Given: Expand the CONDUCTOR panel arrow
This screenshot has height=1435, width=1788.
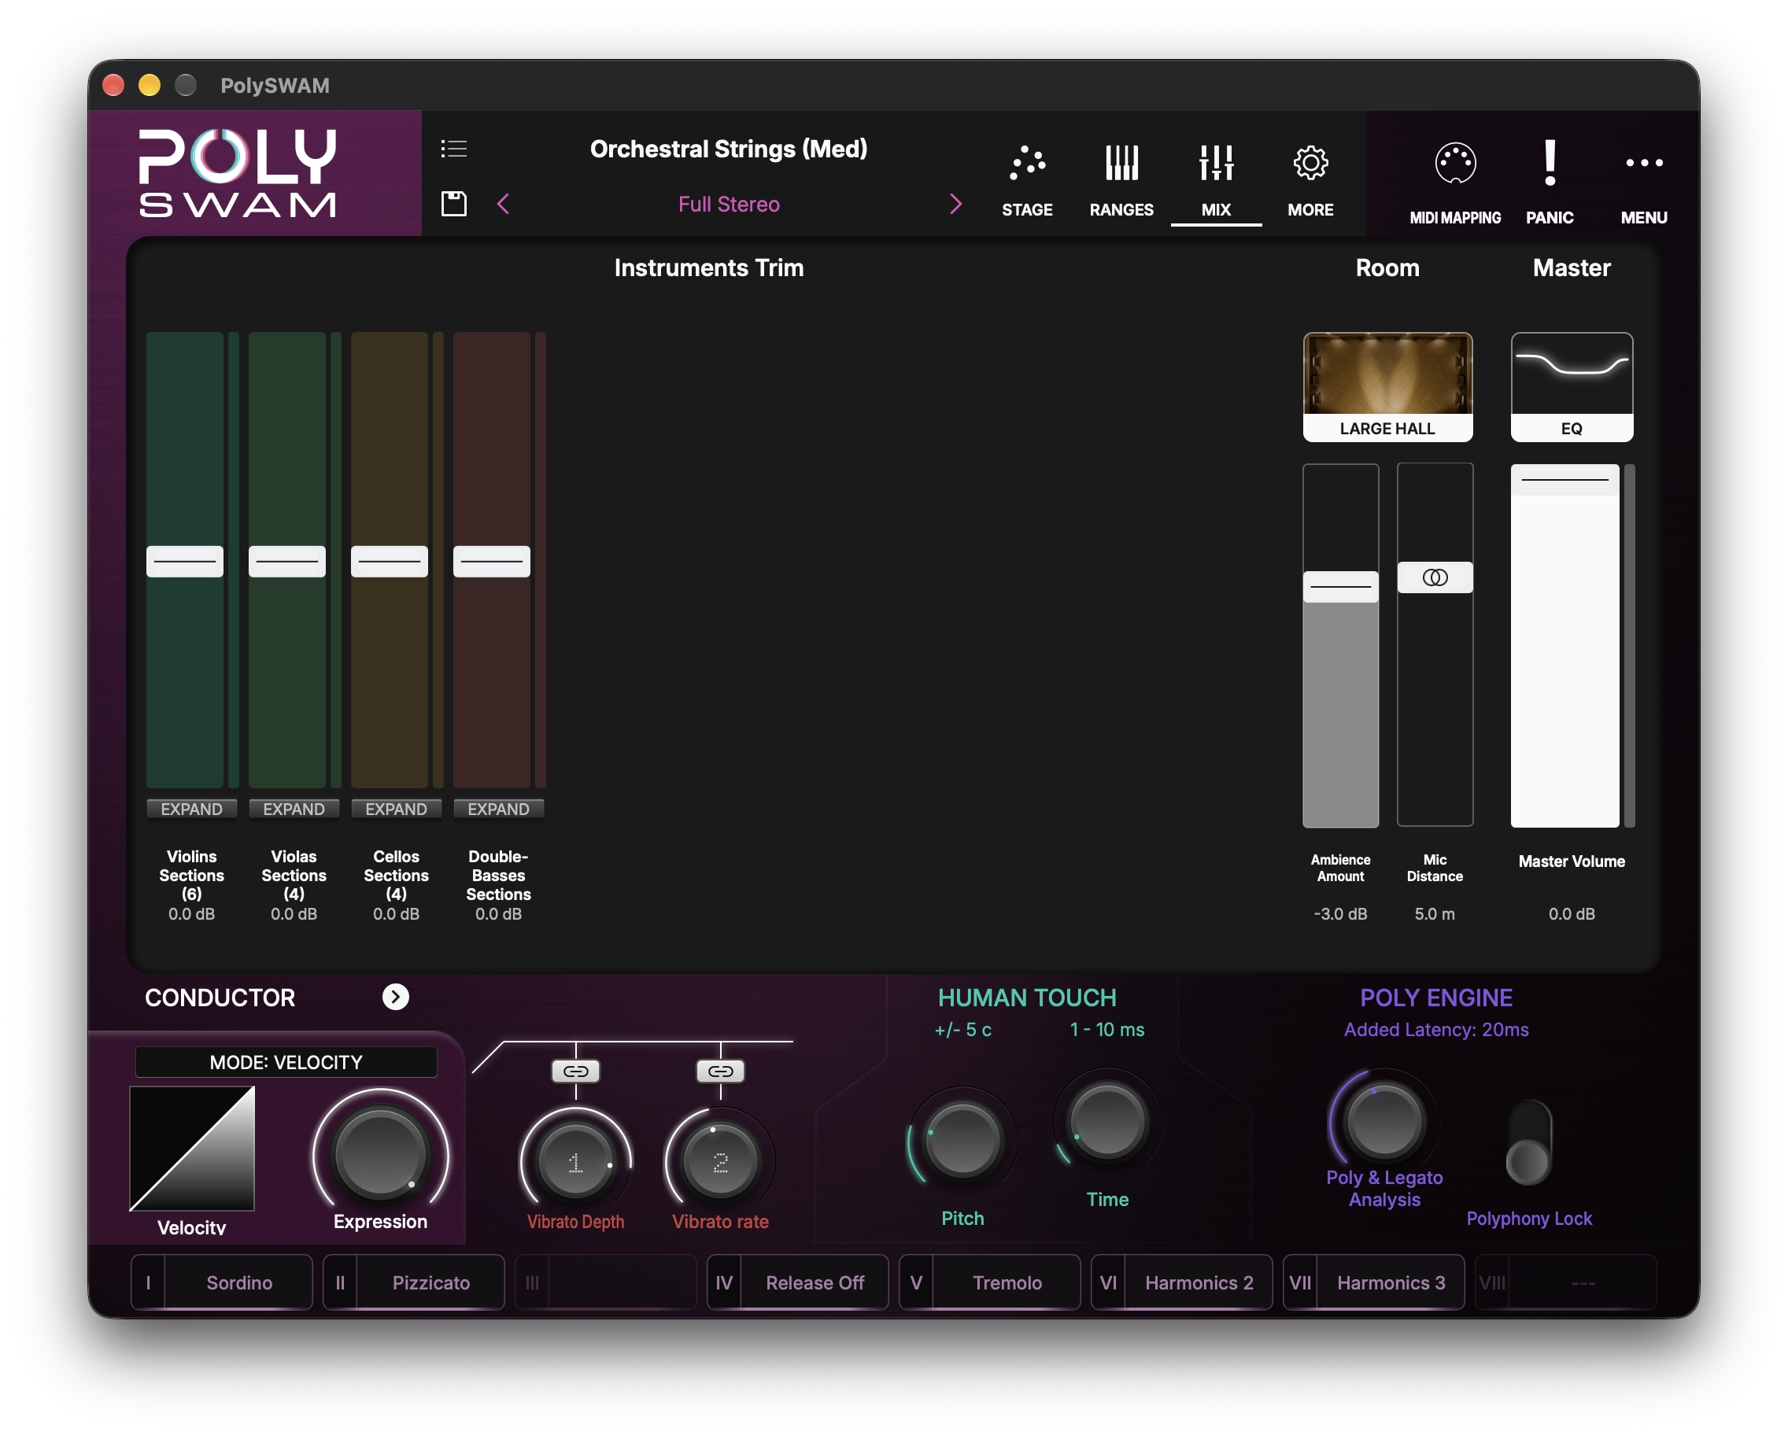Looking at the screenshot, I should [396, 997].
